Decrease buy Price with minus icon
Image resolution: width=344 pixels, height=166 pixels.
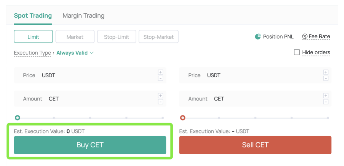(x=161, y=78)
